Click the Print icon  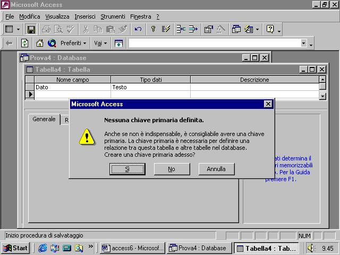click(46, 29)
